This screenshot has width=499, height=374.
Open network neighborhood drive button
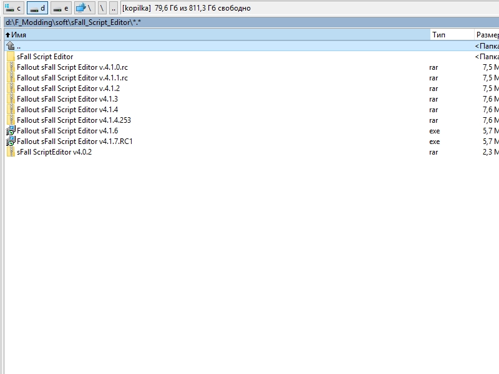click(84, 8)
